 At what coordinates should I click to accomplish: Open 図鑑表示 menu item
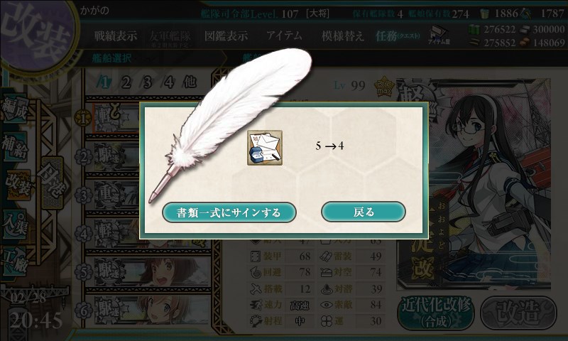point(226,36)
